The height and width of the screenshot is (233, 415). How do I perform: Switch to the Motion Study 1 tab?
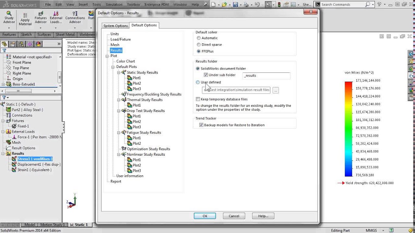click(53, 225)
